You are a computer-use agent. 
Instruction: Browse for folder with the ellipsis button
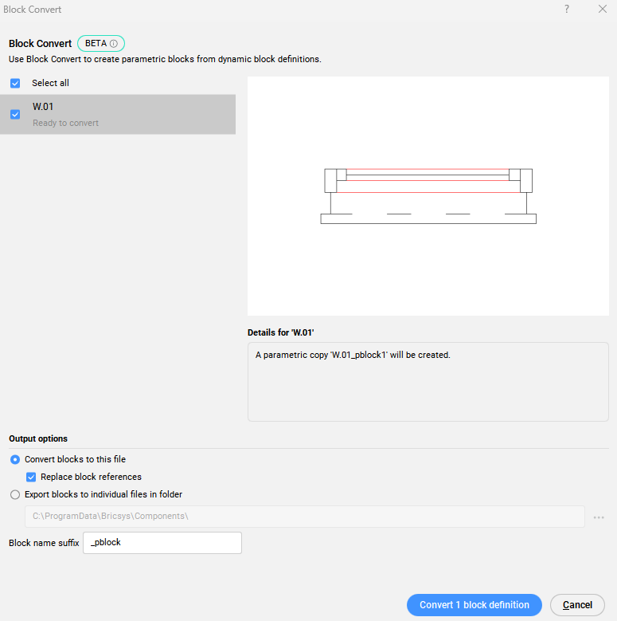(599, 517)
